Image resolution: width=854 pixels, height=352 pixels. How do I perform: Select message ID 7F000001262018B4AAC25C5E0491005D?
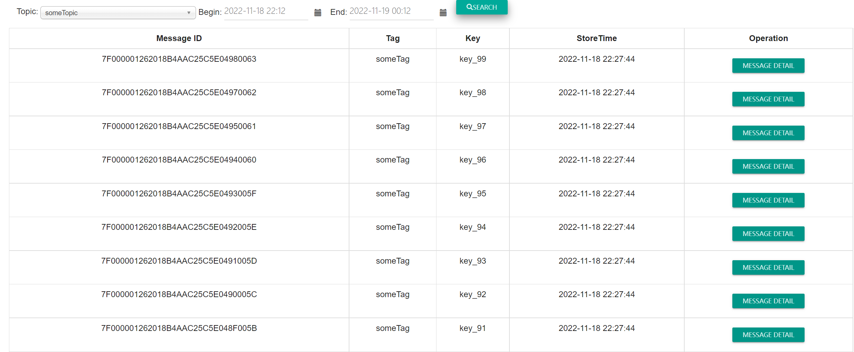tap(179, 261)
